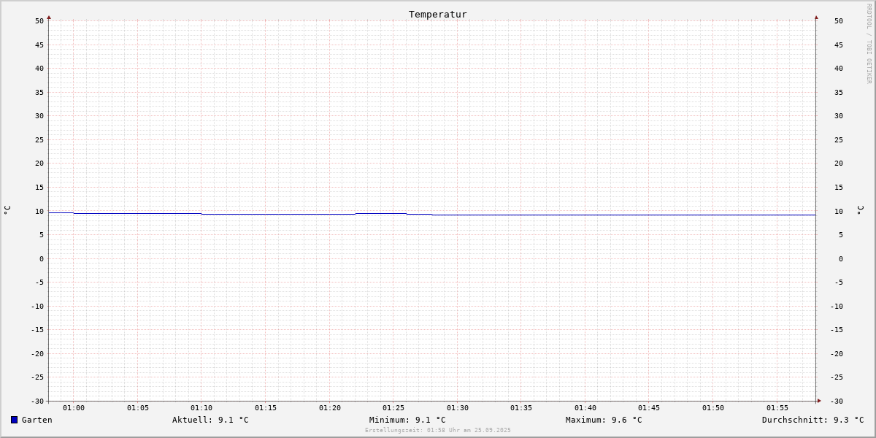
Task: Click the chart title Temperatur
Action: (x=438, y=14)
